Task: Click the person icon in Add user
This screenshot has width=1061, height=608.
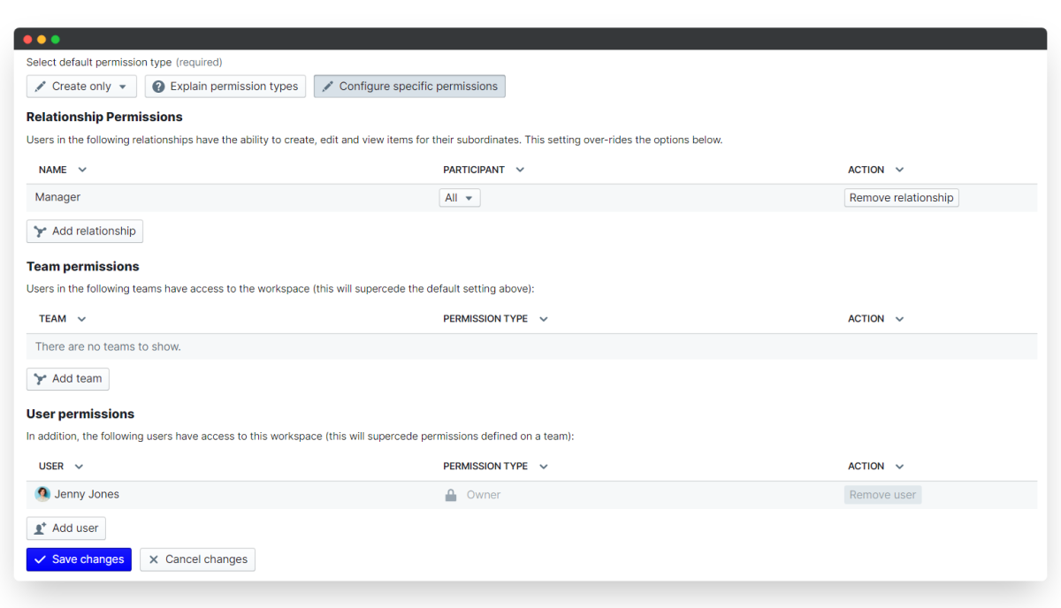Action: (x=40, y=528)
